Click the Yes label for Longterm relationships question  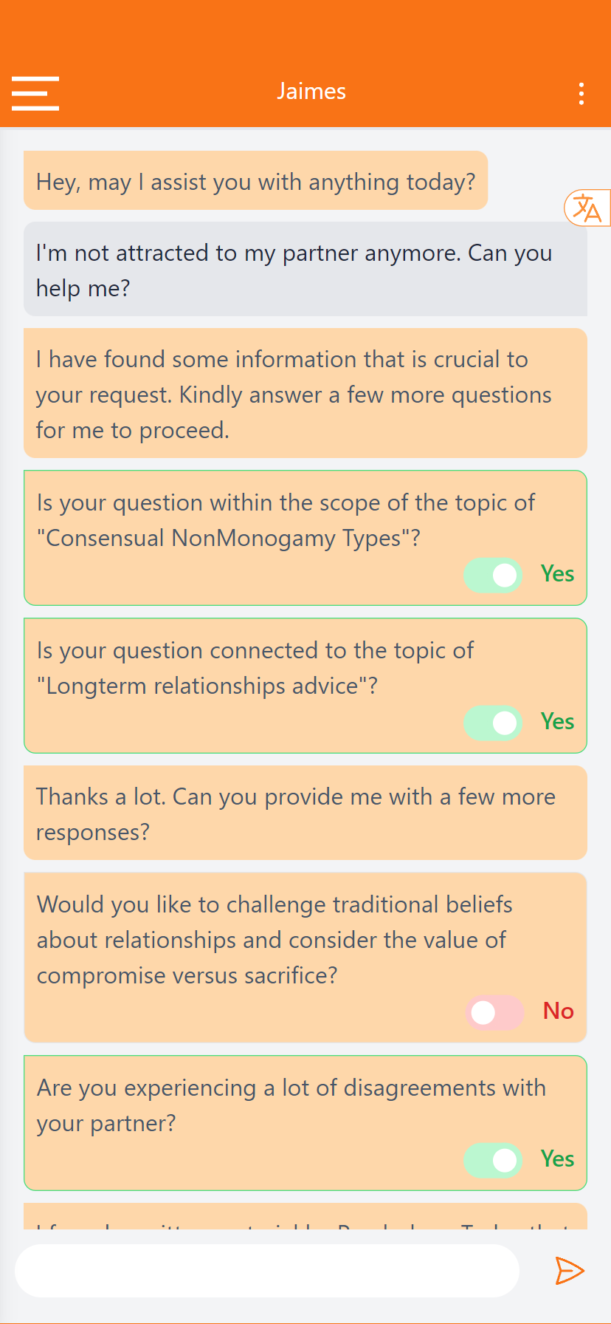pyautogui.click(x=557, y=722)
